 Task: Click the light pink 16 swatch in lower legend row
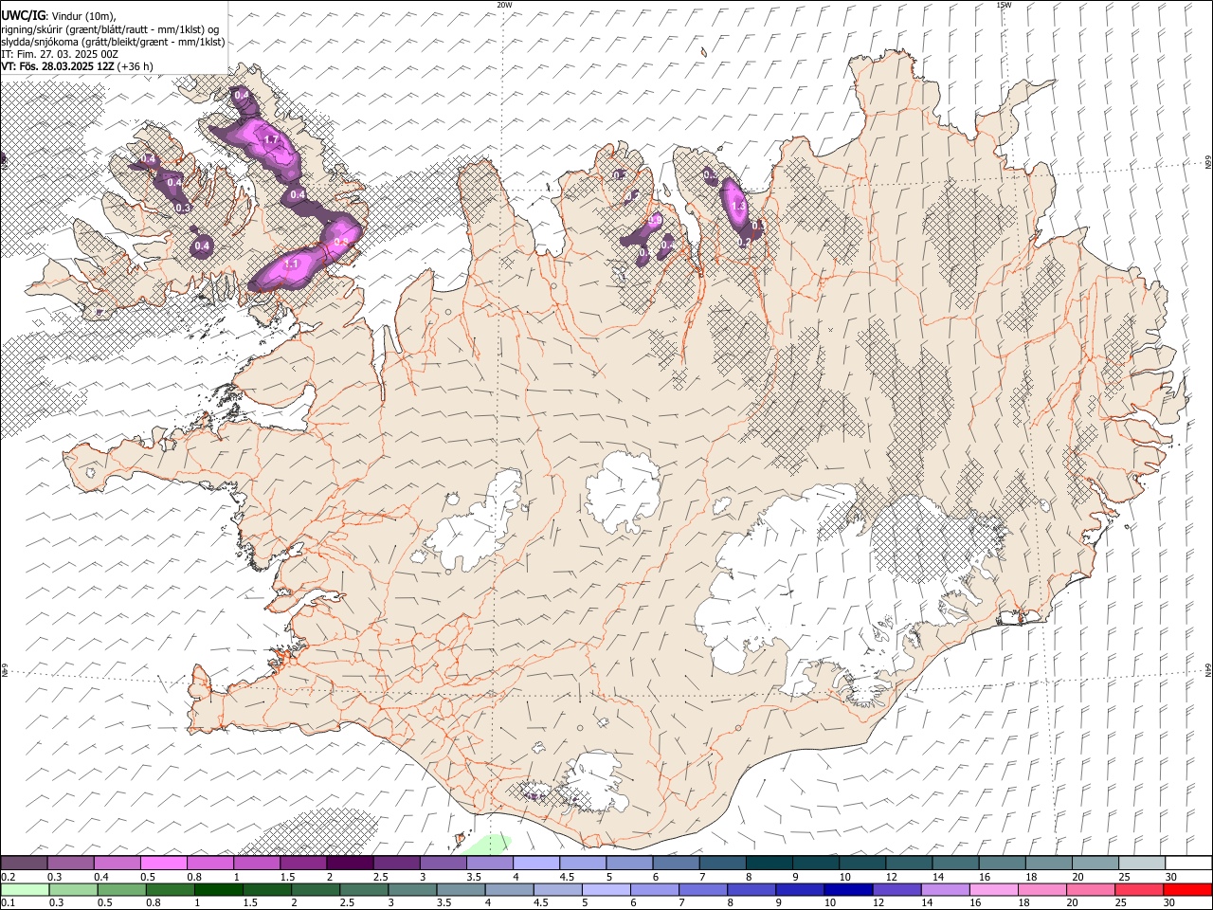pyautogui.click(x=993, y=889)
